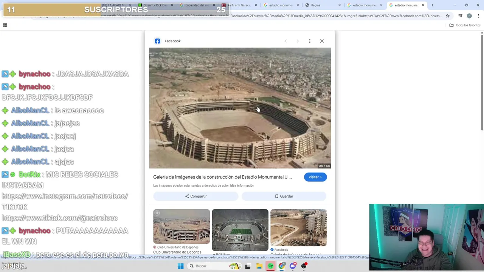
Task: Click the Guardar button
Action: (284, 196)
